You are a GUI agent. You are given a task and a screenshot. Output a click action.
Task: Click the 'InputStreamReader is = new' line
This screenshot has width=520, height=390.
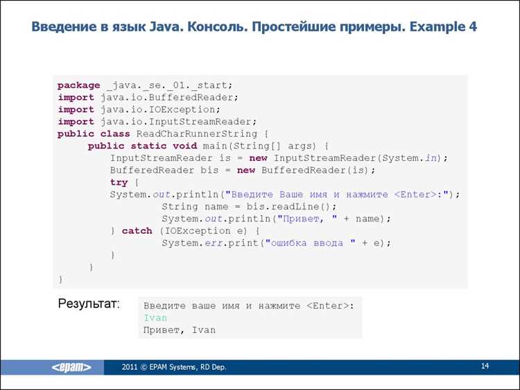pyautogui.click(x=279, y=158)
